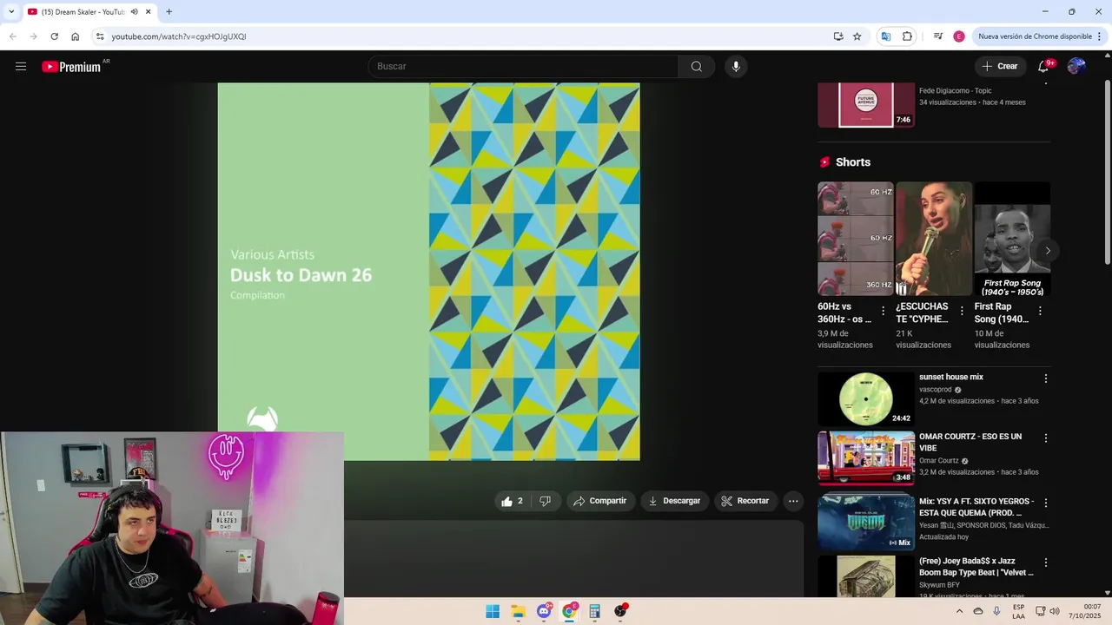
Task: Open sunset house mix thumbnail
Action: 866,399
